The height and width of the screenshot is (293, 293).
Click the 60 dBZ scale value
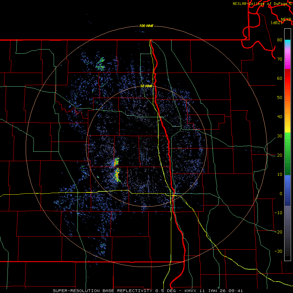click(280, 78)
